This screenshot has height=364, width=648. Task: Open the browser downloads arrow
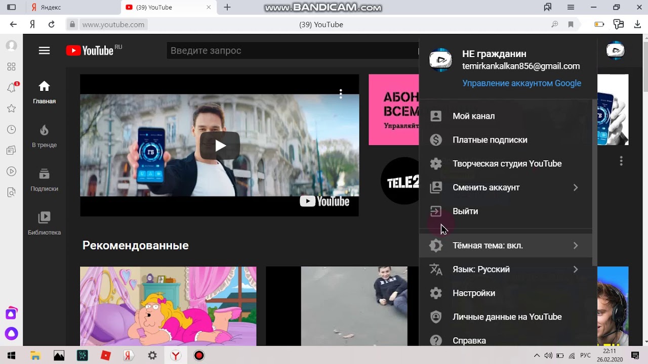click(x=637, y=24)
